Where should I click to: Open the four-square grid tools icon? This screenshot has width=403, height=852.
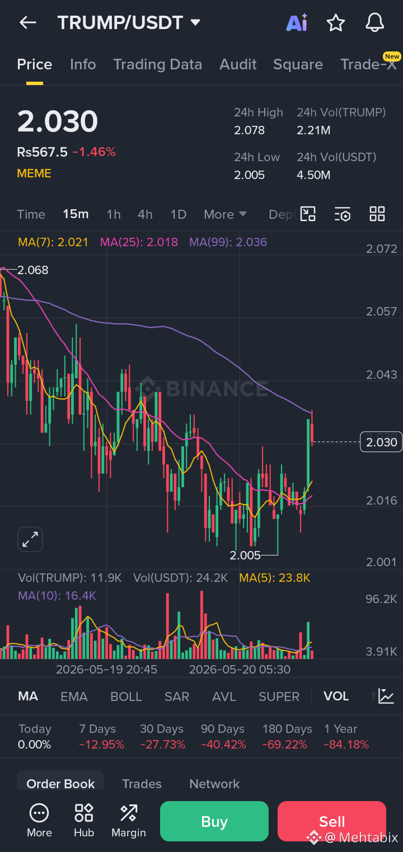(x=377, y=214)
